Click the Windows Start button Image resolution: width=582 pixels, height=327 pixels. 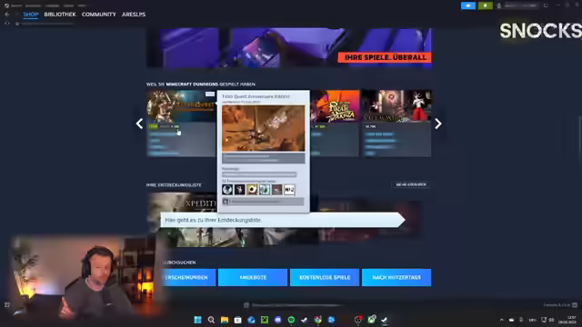tap(198, 320)
